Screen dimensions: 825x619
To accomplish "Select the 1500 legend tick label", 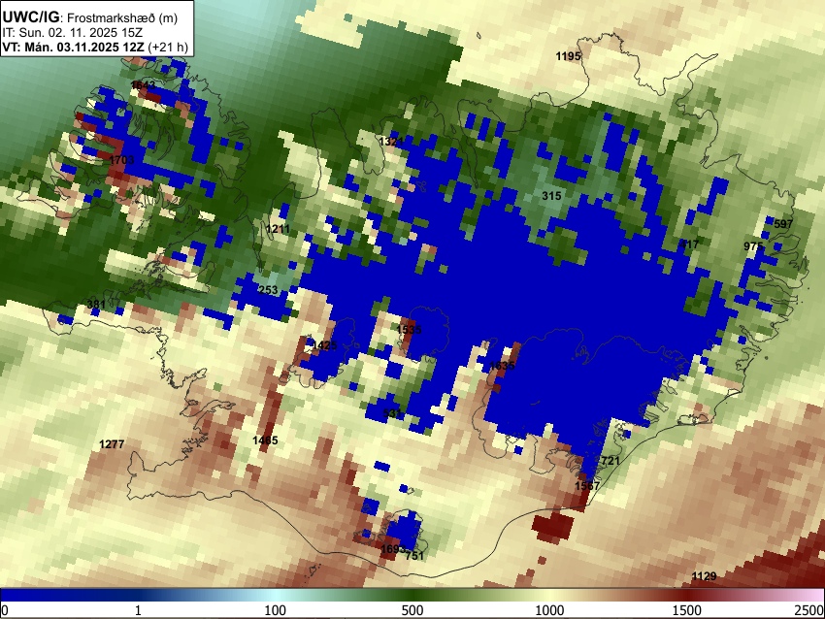I will point(687,610).
